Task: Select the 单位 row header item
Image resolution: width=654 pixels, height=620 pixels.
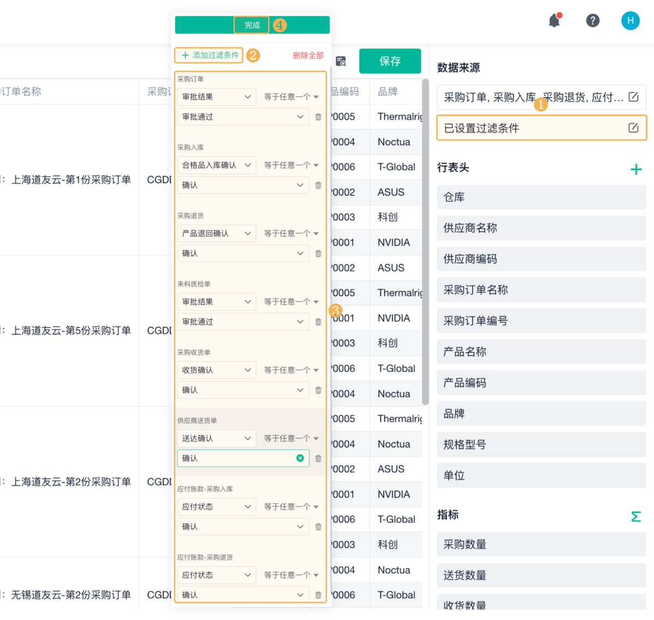Action: pos(541,475)
